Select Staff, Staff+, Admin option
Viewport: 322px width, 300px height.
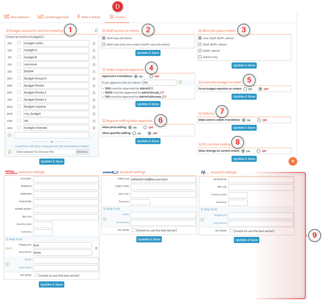200,44
